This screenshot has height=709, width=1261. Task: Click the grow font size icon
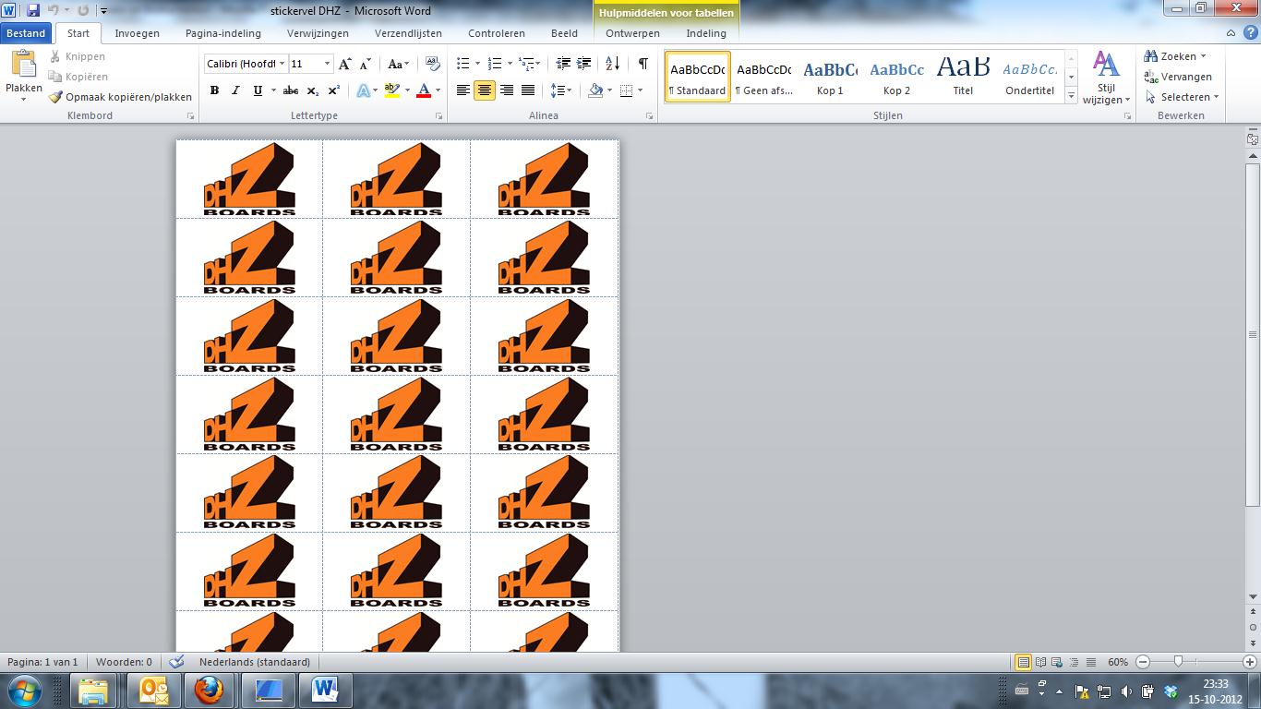tap(344, 64)
